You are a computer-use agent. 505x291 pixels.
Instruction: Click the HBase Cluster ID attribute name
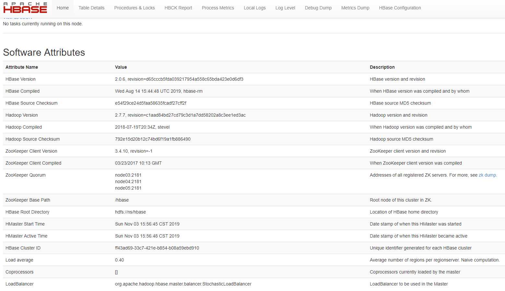[x=23, y=248]
